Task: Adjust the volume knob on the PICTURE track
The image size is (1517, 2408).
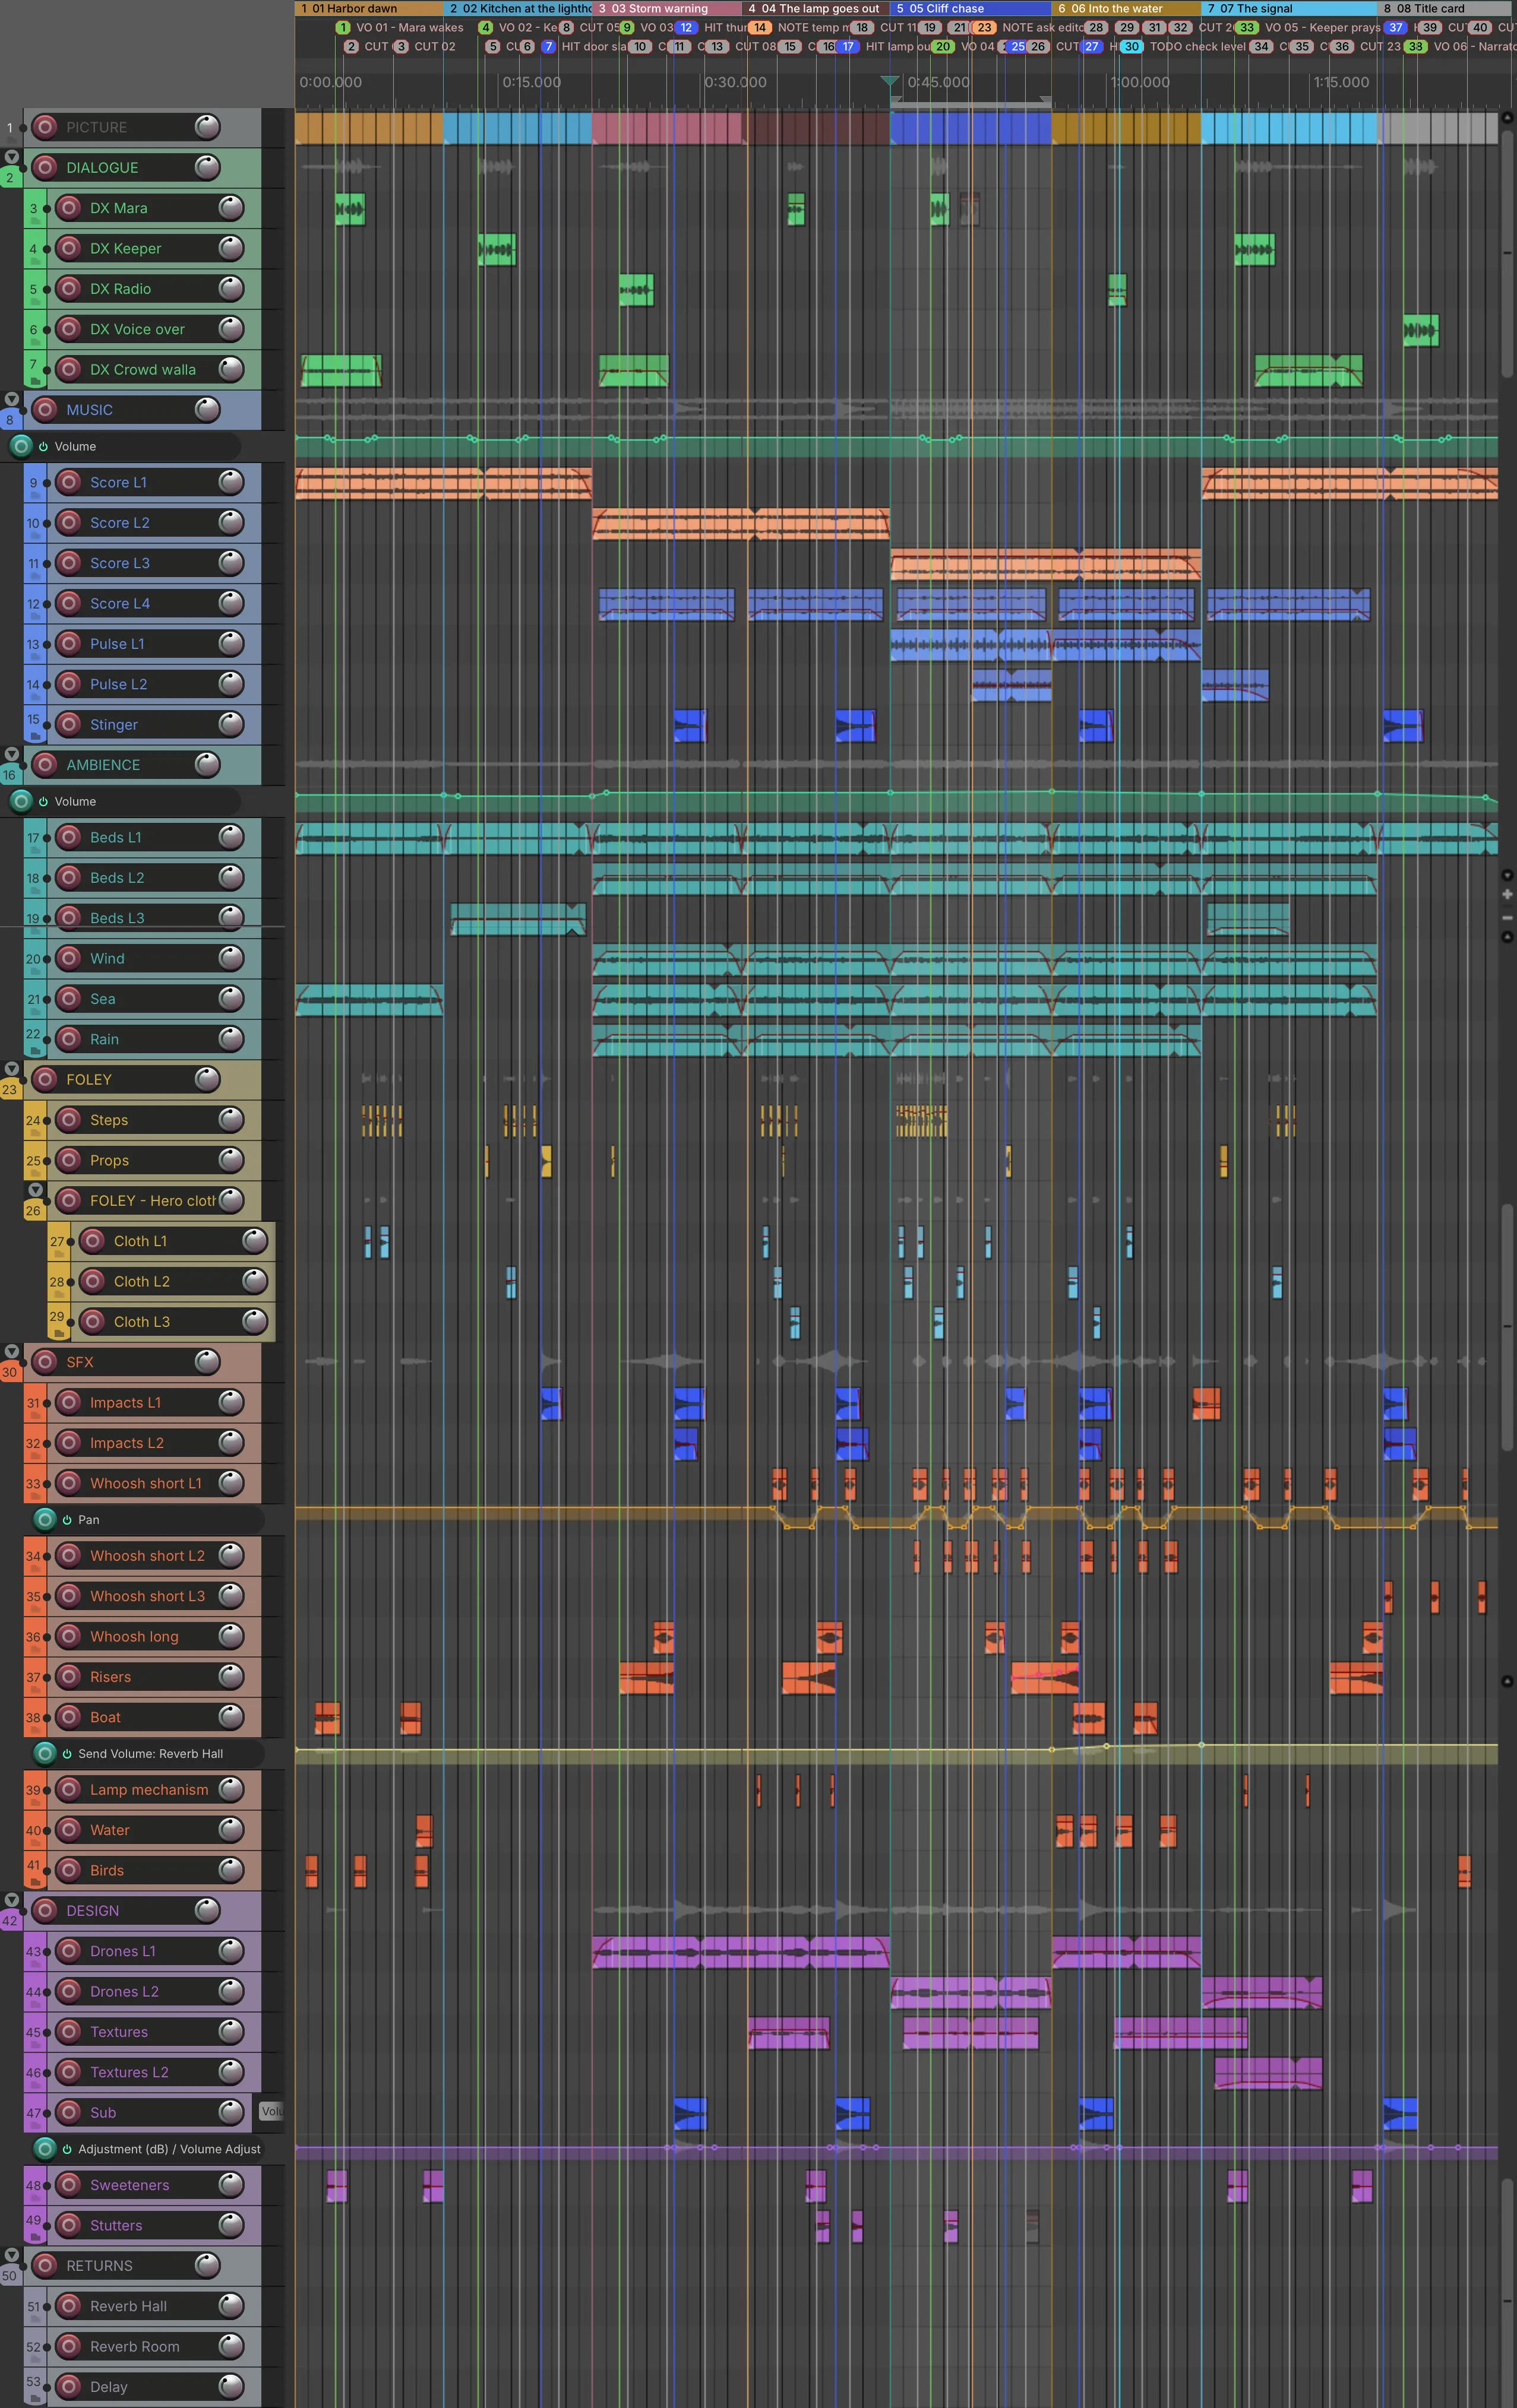Action: pyautogui.click(x=207, y=127)
